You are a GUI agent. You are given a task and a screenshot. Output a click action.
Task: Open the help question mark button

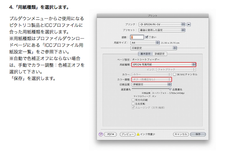coord(101,134)
